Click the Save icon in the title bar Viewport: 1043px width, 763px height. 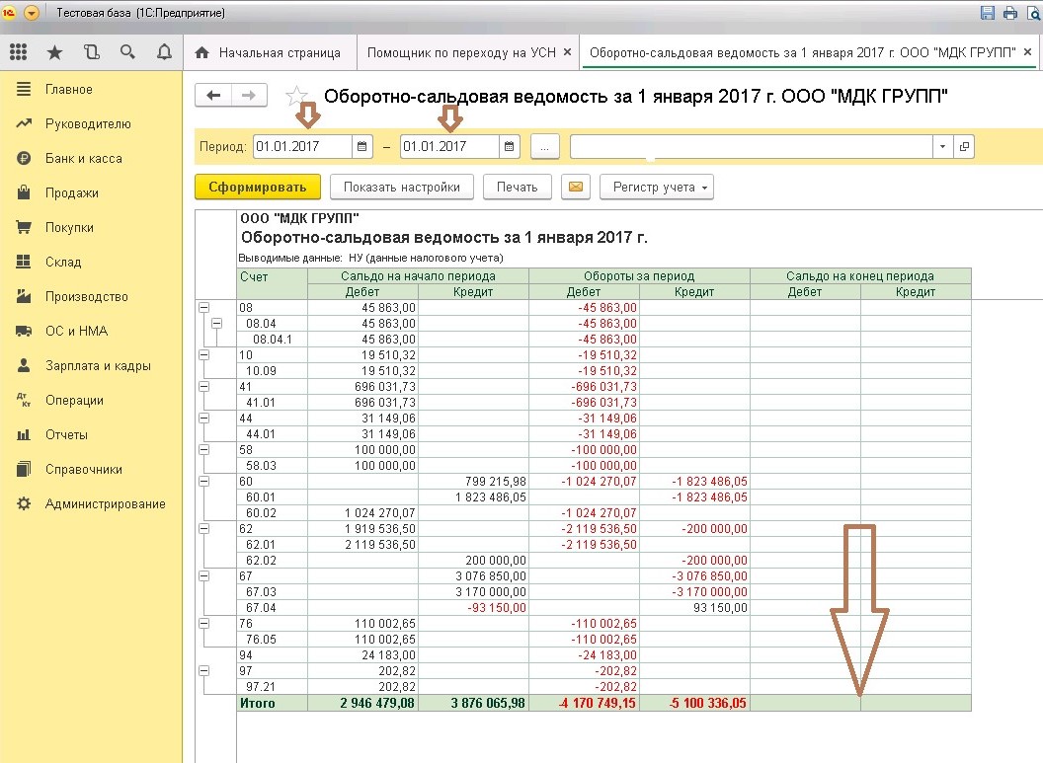[988, 13]
